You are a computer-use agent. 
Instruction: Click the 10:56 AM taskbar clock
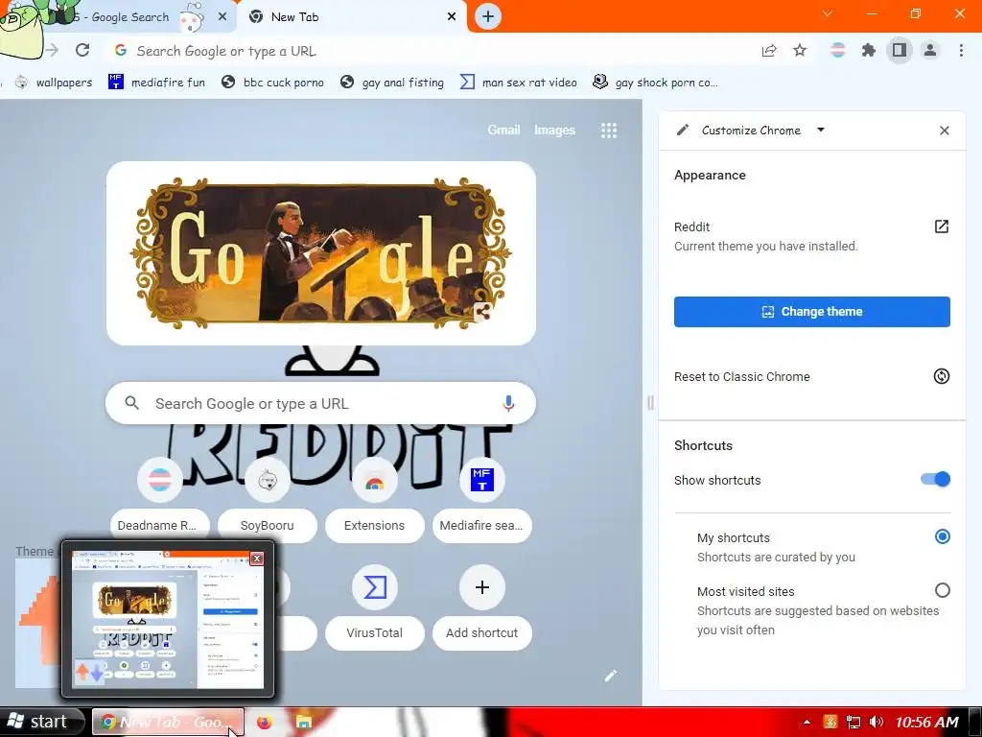click(x=927, y=722)
